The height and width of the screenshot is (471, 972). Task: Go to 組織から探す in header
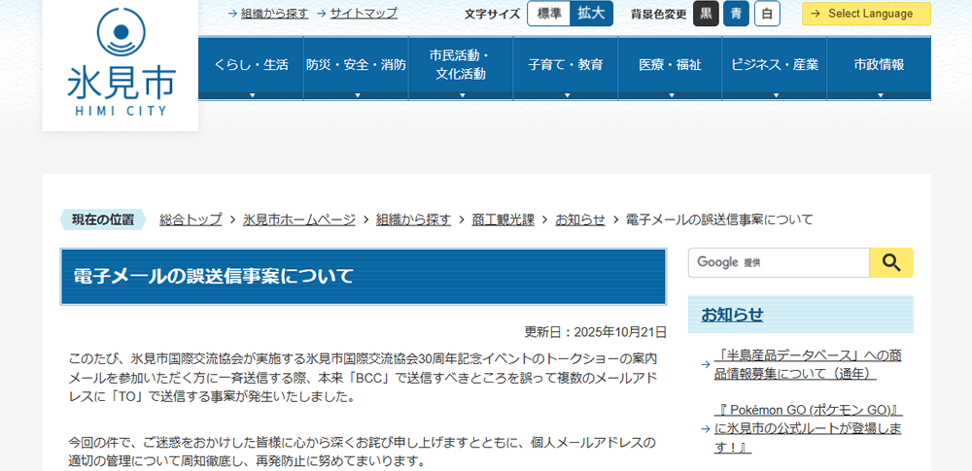point(274,14)
